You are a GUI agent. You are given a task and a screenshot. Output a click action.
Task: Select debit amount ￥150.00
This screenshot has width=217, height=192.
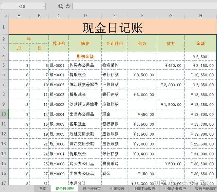142,174
